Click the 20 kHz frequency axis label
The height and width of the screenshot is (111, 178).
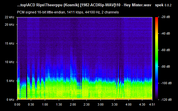click(x=9, y=25)
